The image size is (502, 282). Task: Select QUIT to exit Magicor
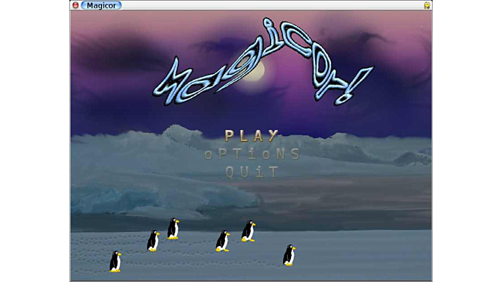pos(252,172)
